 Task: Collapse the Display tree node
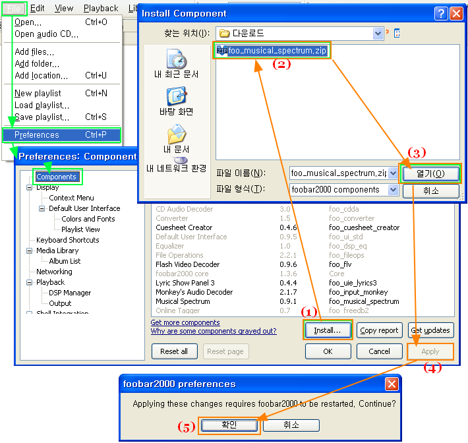[x=29, y=187]
